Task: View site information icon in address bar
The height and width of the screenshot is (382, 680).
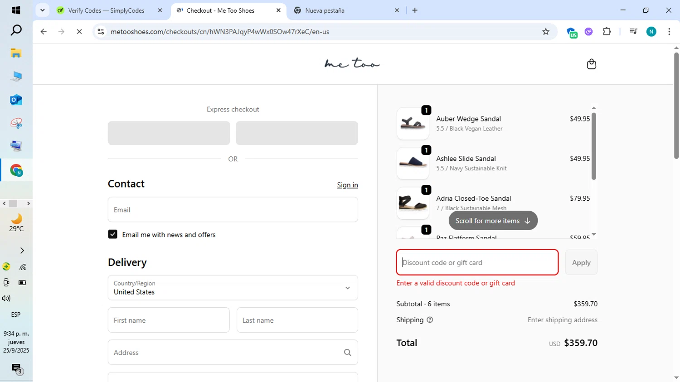Action: pos(101,32)
